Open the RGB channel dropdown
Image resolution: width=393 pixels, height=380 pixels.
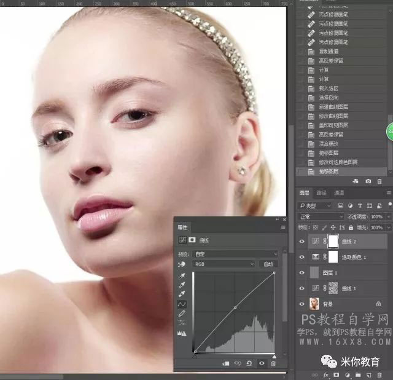point(224,264)
